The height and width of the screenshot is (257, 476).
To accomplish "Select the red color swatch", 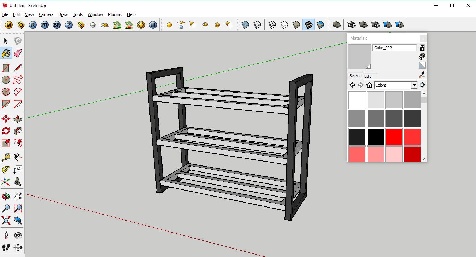I will pyautogui.click(x=394, y=137).
